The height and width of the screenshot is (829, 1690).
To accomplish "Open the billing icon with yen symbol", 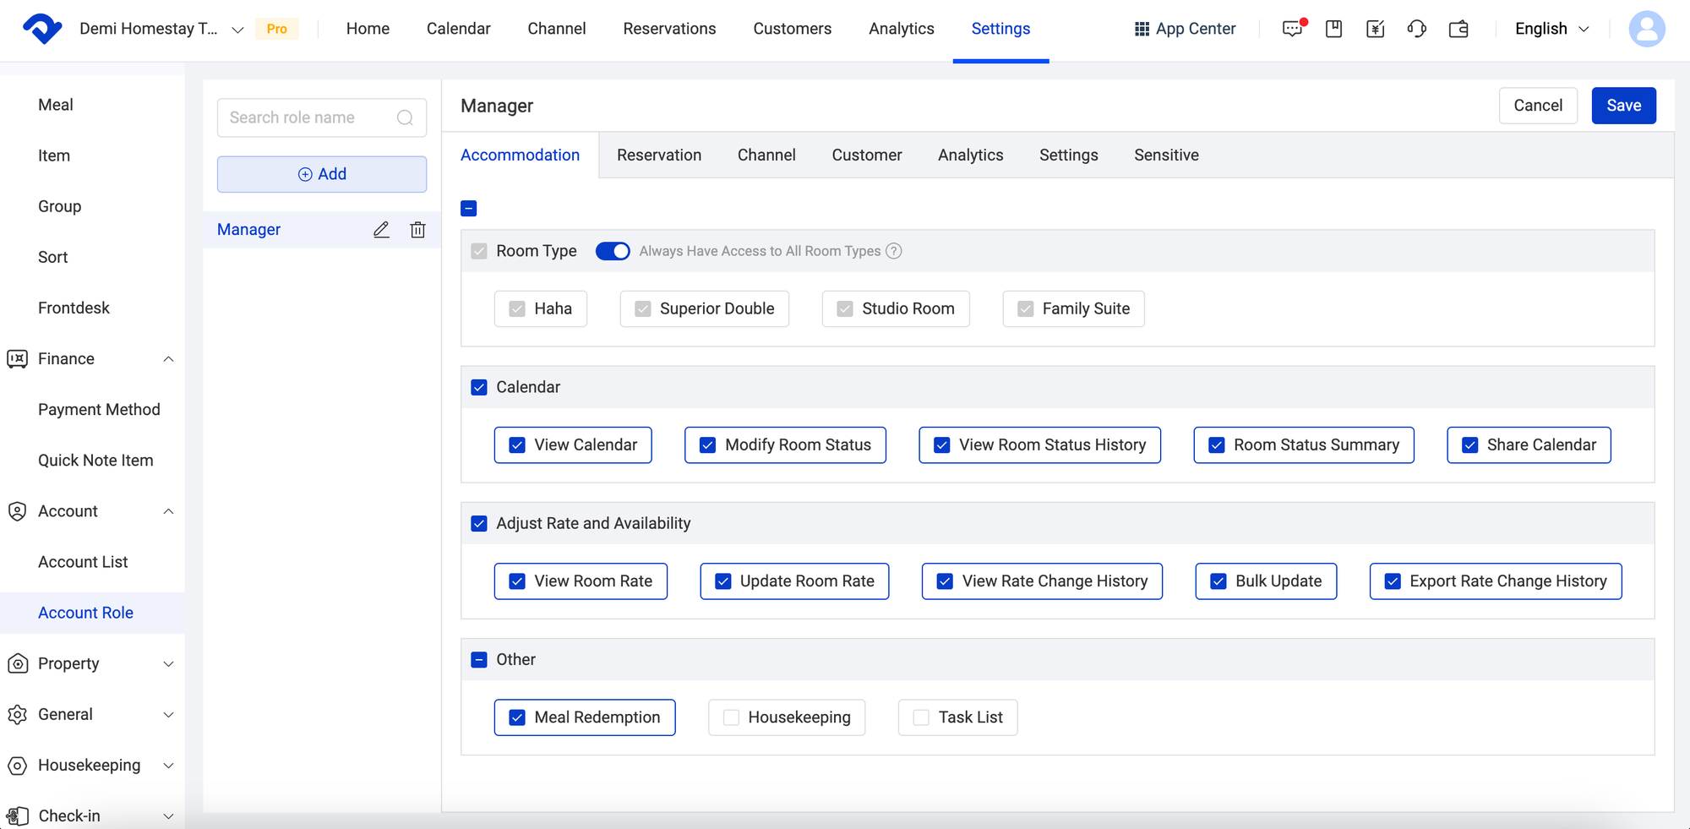I will point(1375,29).
